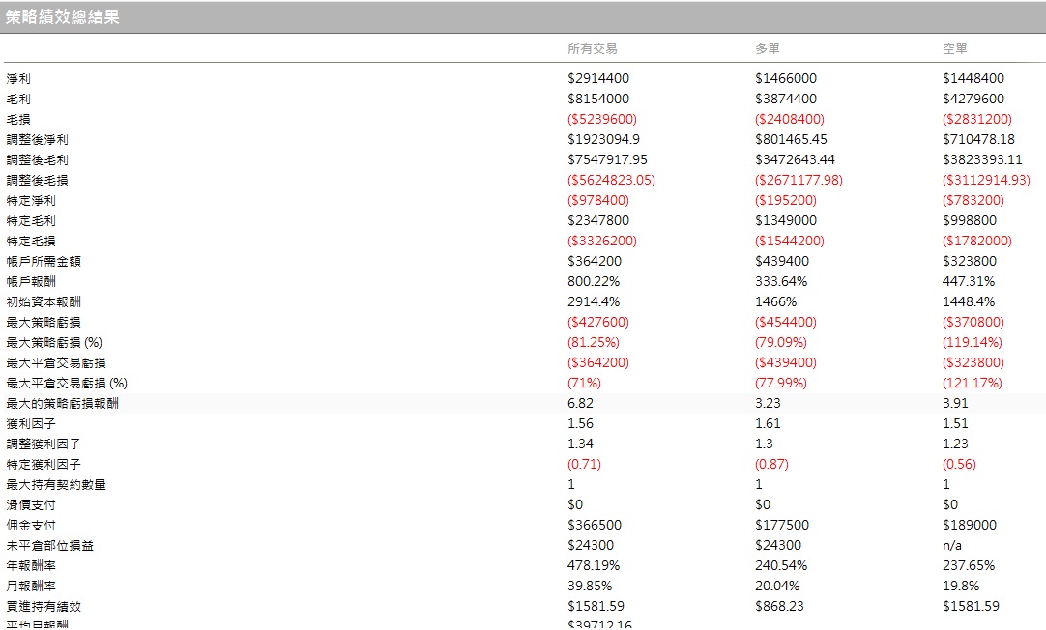1046x630 pixels.
Task: Click the 毛損 row label
Action: (18, 120)
